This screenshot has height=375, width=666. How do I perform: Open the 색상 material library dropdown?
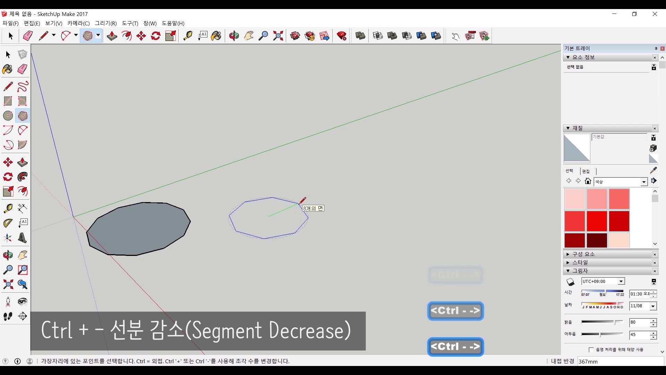point(644,182)
